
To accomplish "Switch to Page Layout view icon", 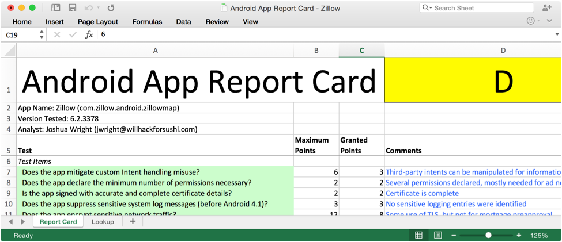I will (437, 235).
